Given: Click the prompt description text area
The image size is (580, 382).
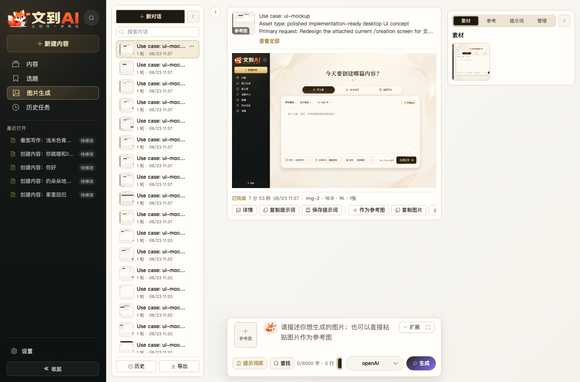Looking at the screenshot, I should coord(336,332).
